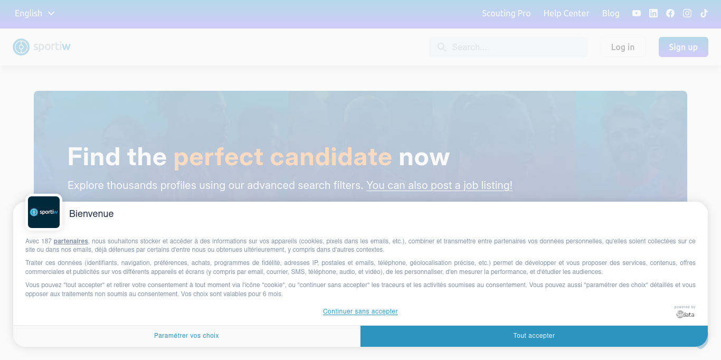This screenshot has height=360, width=721.
Task: Click the search magnifier icon
Action: tap(442, 47)
